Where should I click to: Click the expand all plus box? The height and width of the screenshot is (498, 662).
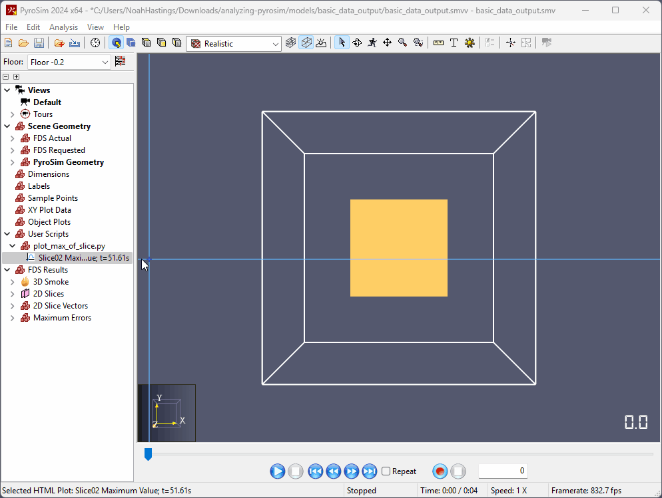(17, 76)
